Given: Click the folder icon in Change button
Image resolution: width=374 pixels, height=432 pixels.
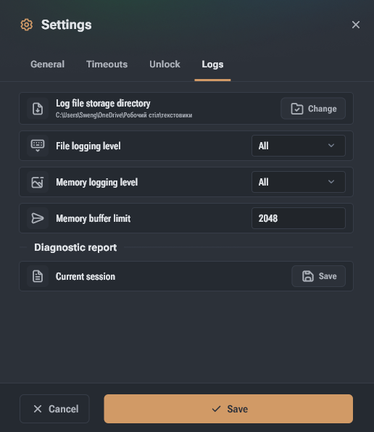Looking at the screenshot, I should point(297,109).
